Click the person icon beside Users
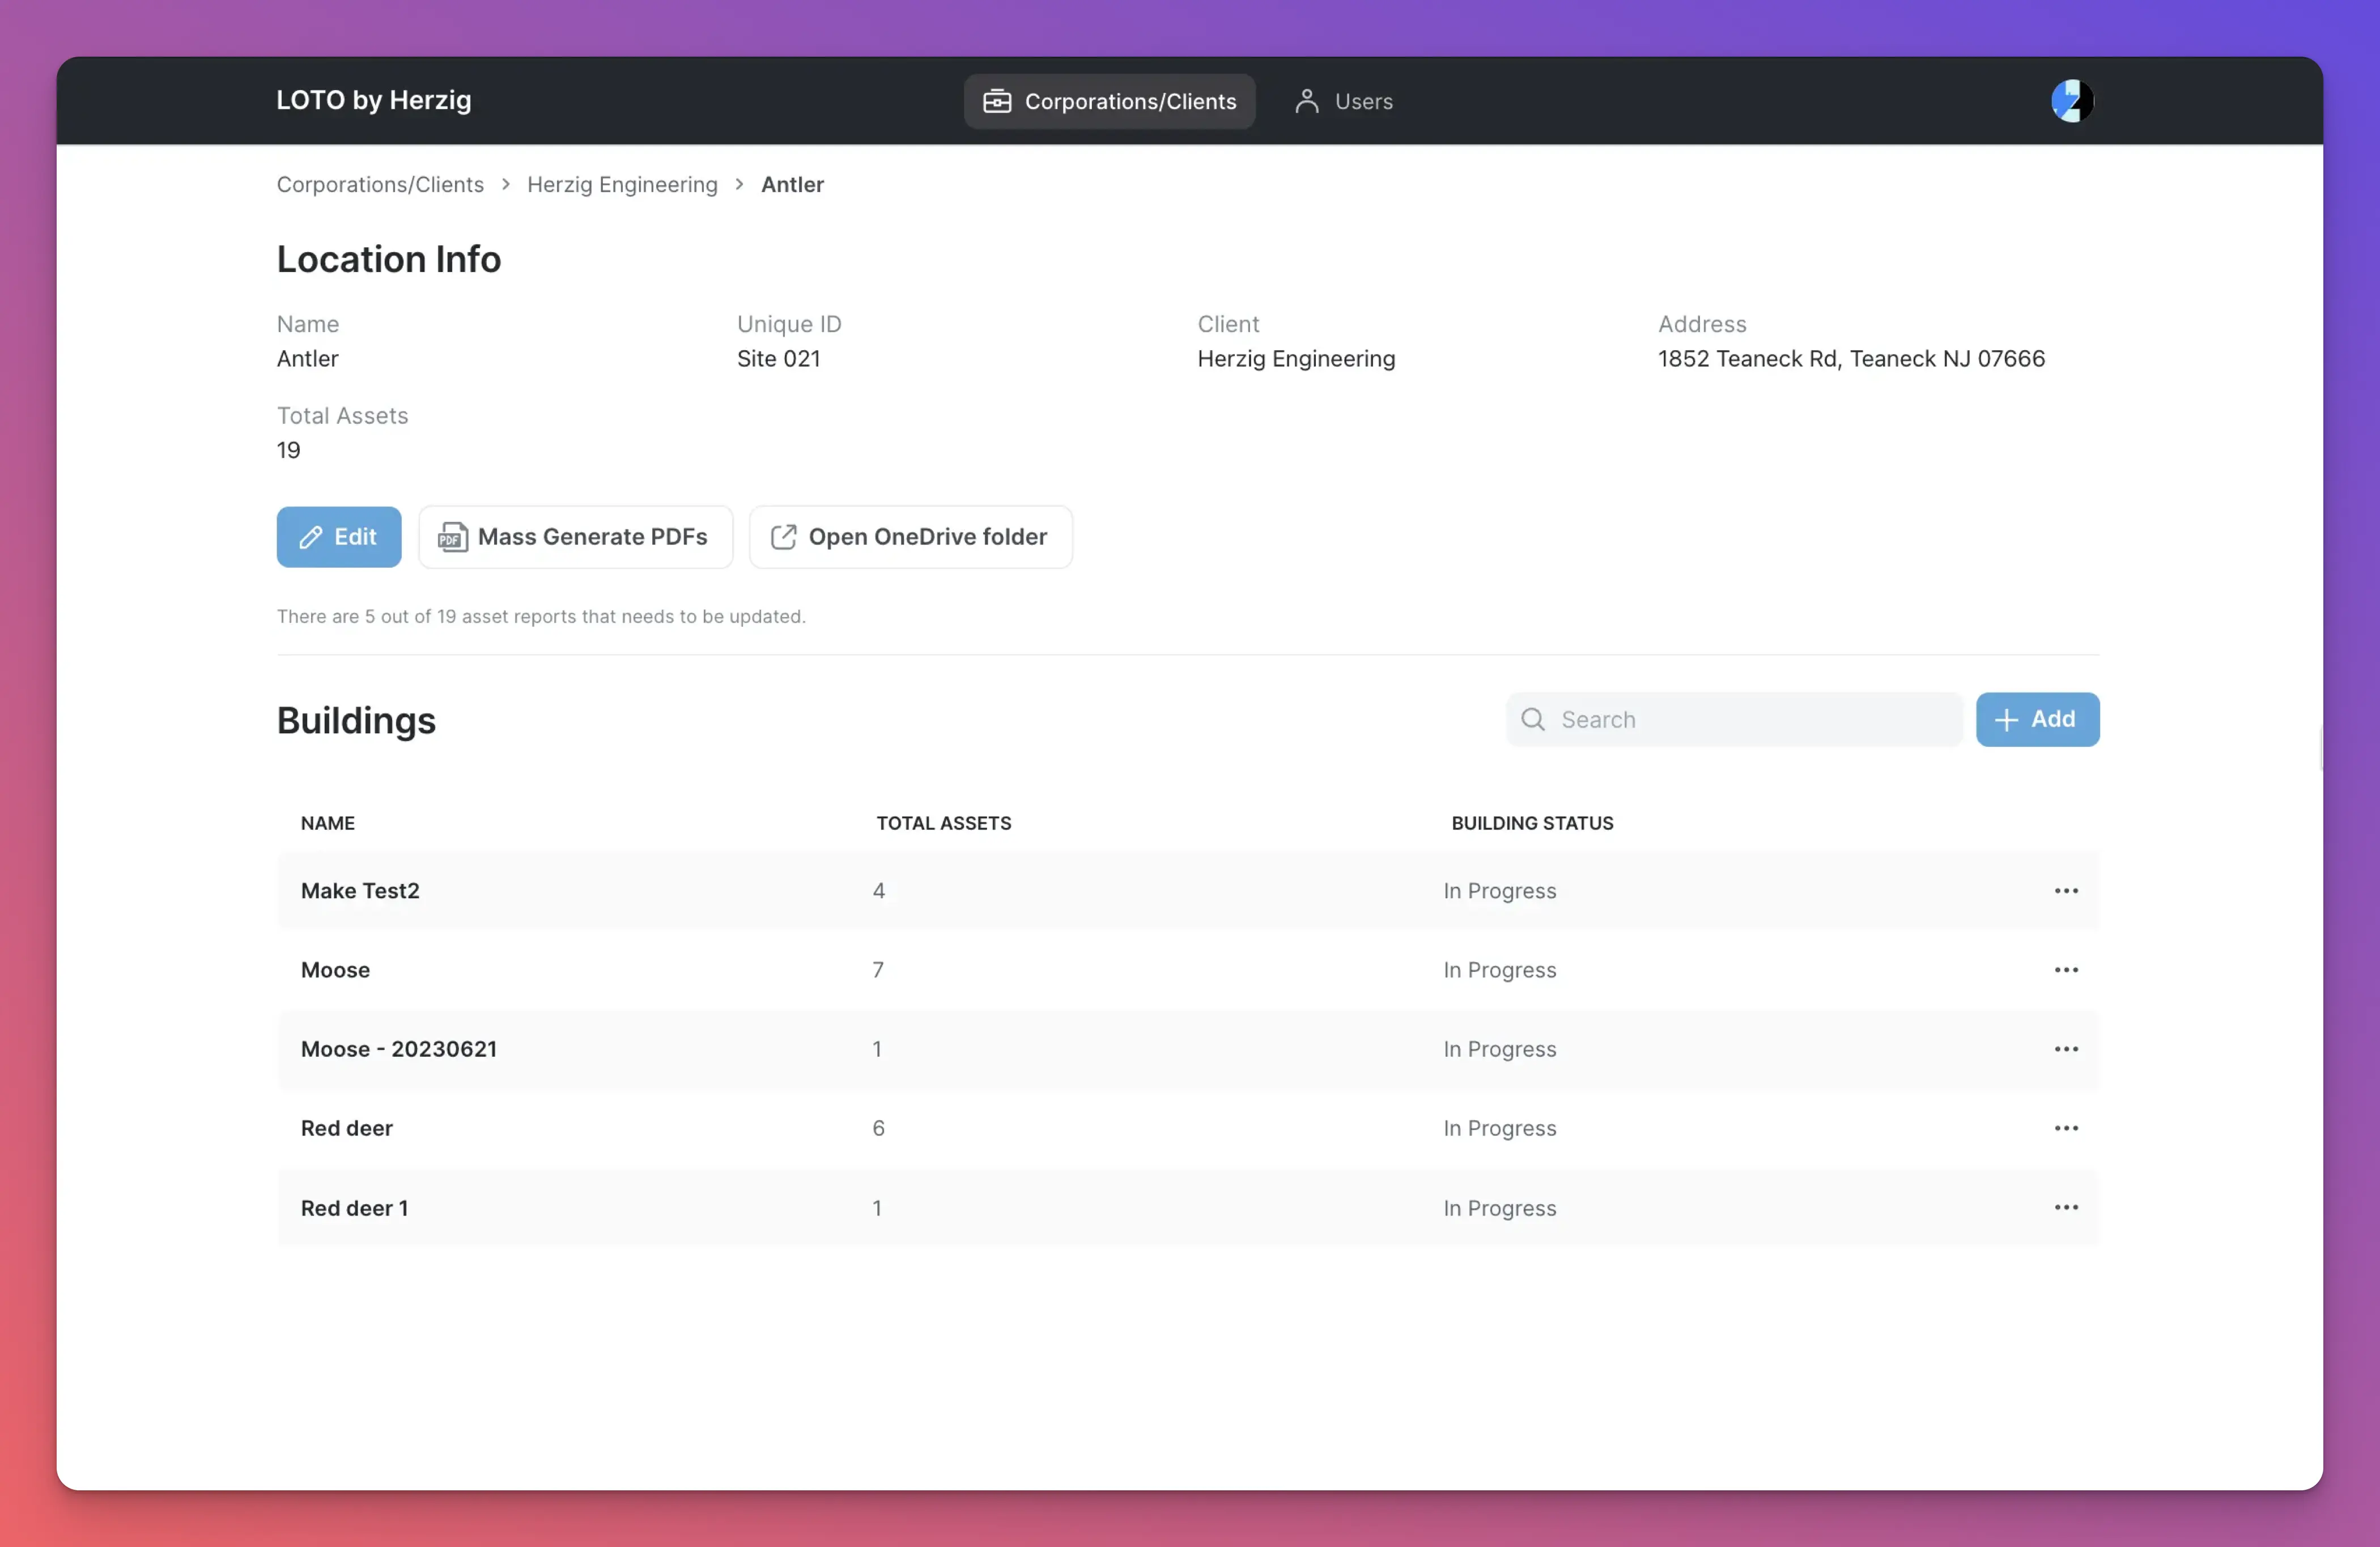 1306,101
